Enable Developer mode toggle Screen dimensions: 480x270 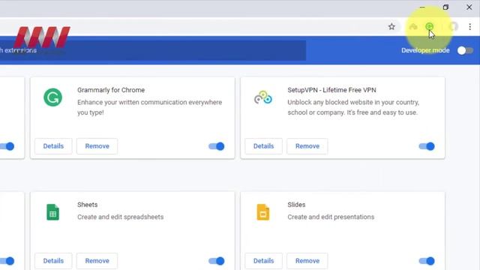(x=465, y=50)
